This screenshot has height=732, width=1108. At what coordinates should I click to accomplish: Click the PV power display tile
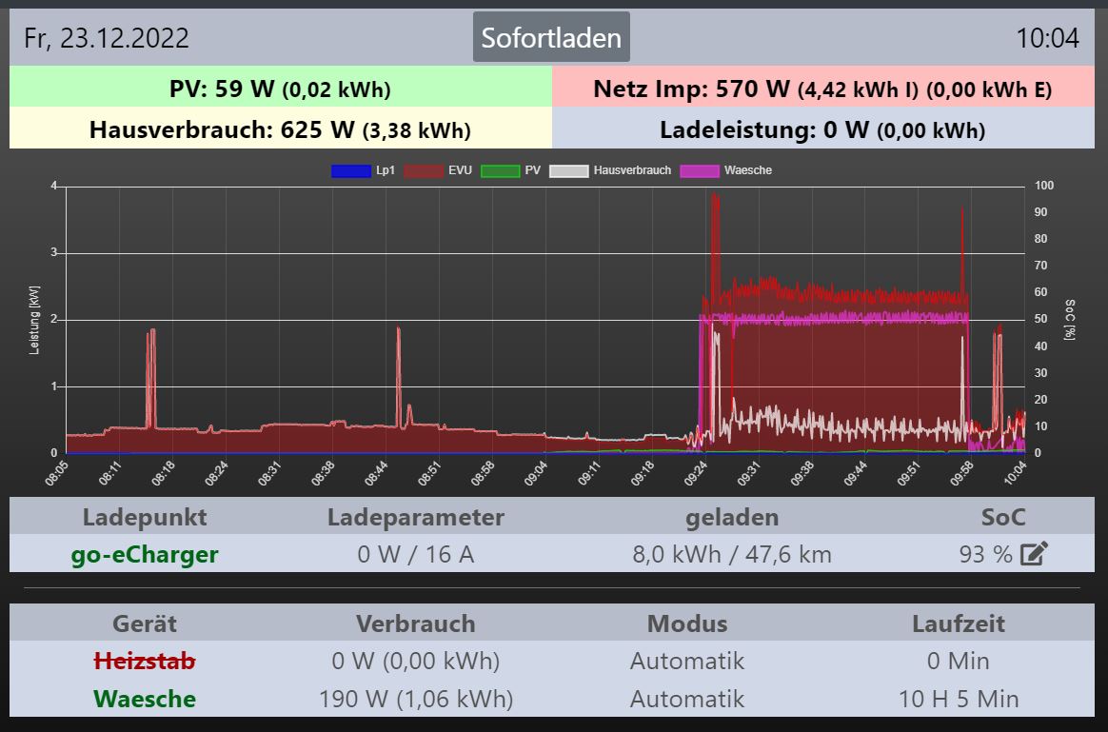(280, 89)
